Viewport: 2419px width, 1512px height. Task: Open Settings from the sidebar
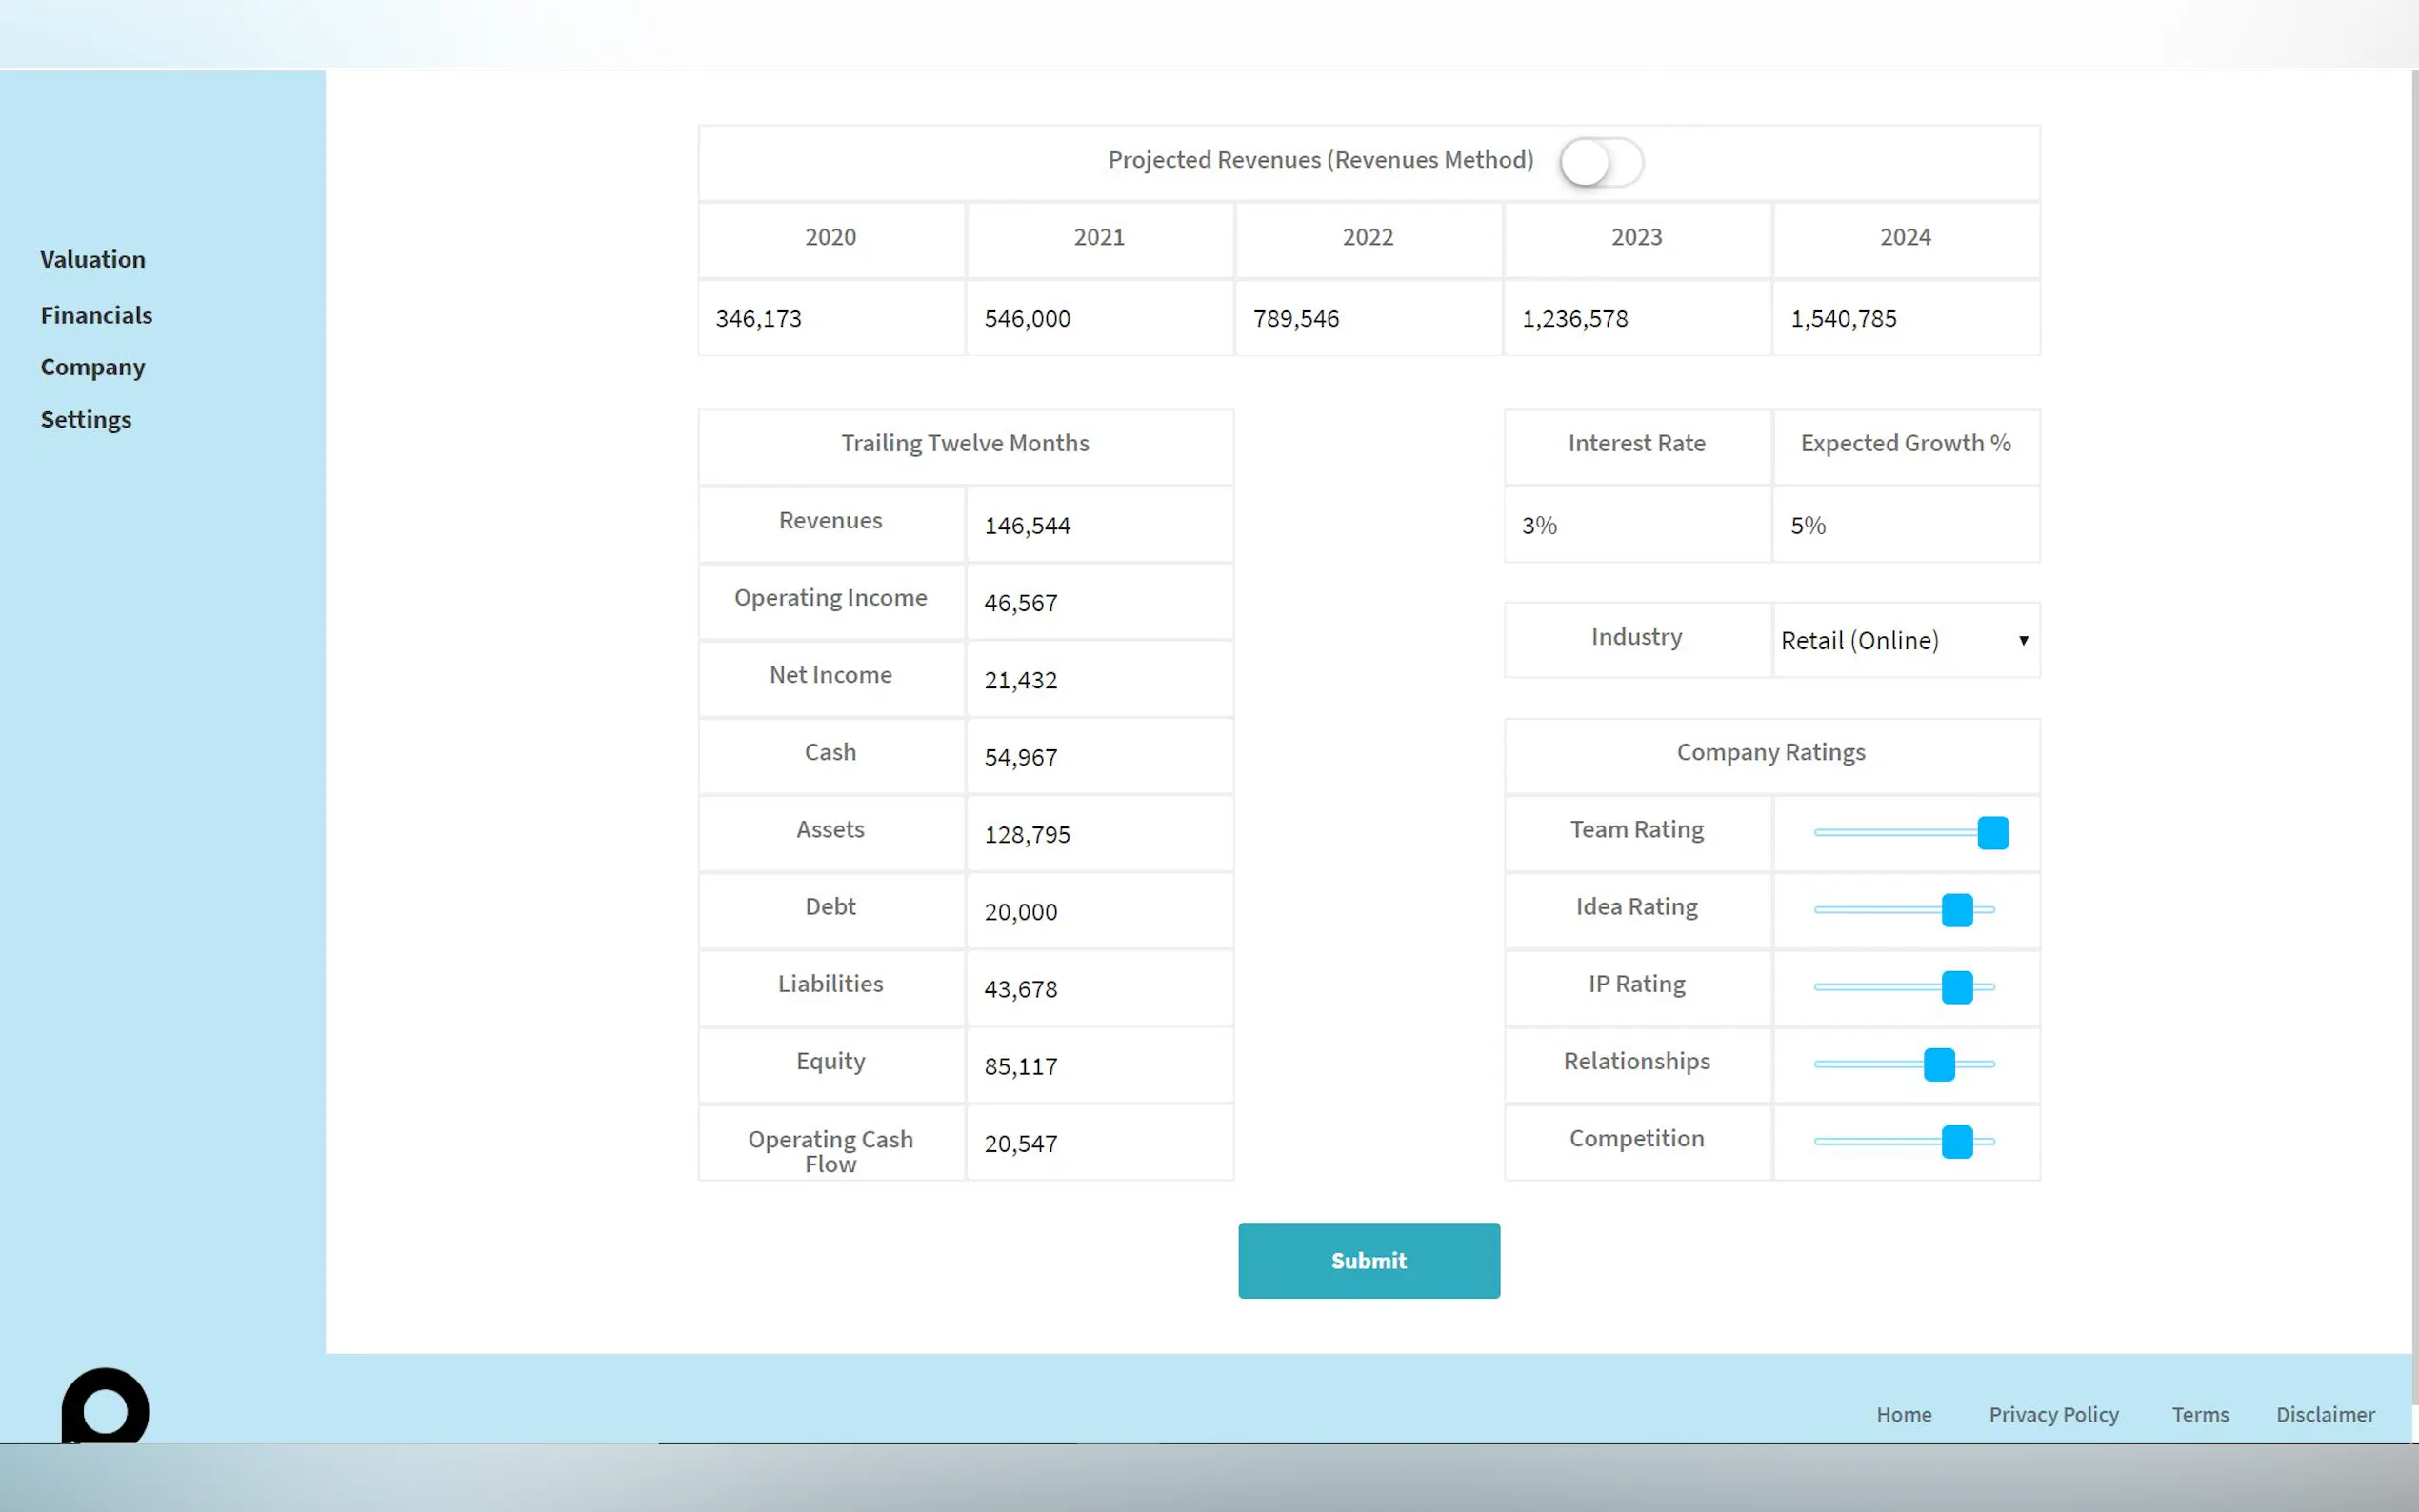point(86,419)
